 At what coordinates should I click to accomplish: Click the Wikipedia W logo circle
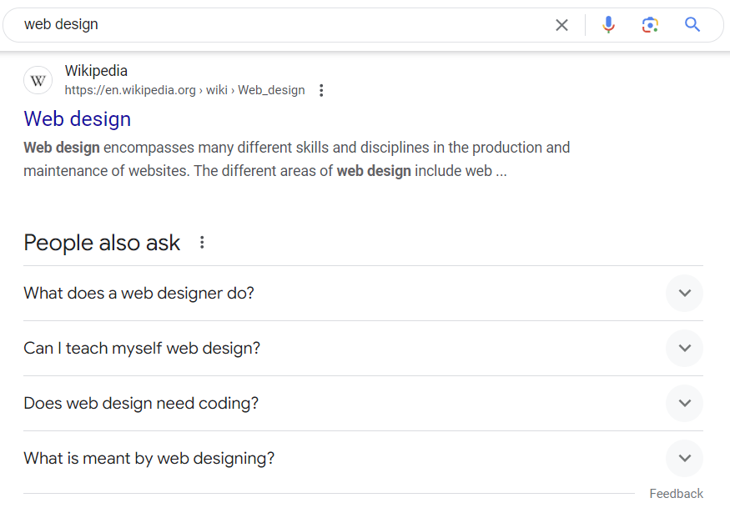pyautogui.click(x=38, y=80)
